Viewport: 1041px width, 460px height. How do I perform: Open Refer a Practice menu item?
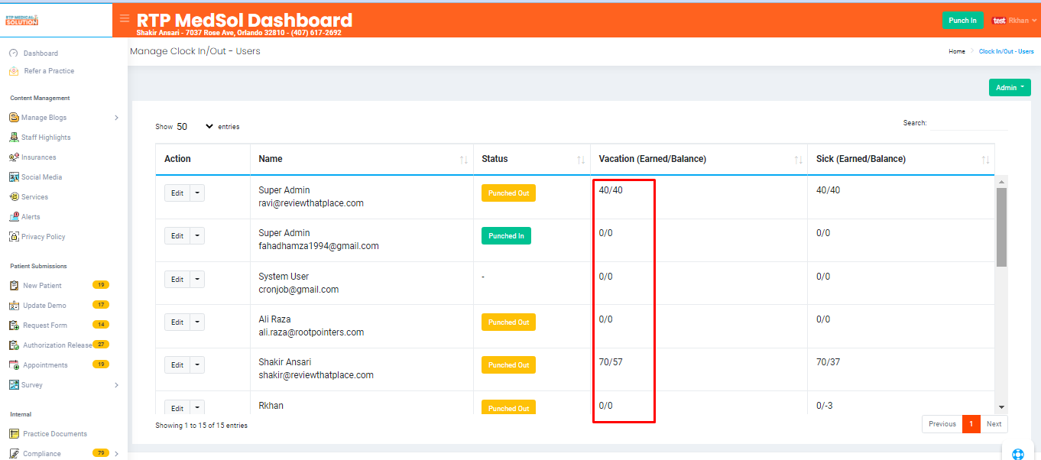[x=49, y=71]
